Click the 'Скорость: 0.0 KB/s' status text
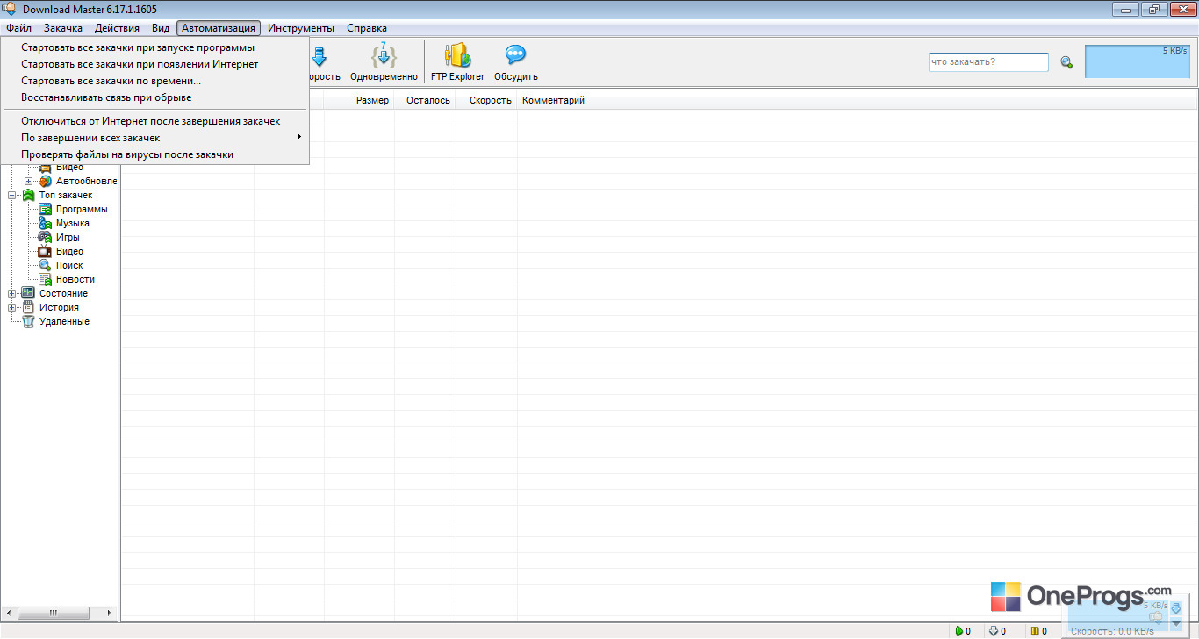Viewport: 1199px width, 639px height. click(x=1112, y=631)
